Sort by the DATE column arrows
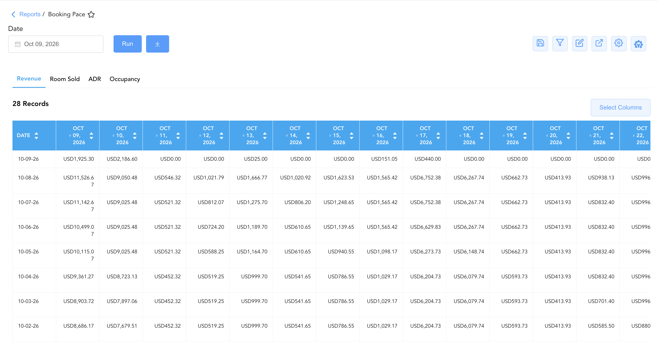 36,135
